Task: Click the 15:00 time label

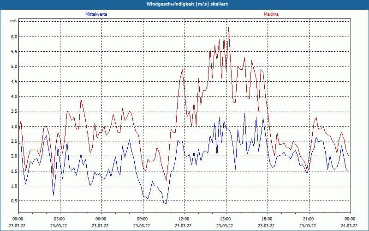Action: (x=226, y=219)
